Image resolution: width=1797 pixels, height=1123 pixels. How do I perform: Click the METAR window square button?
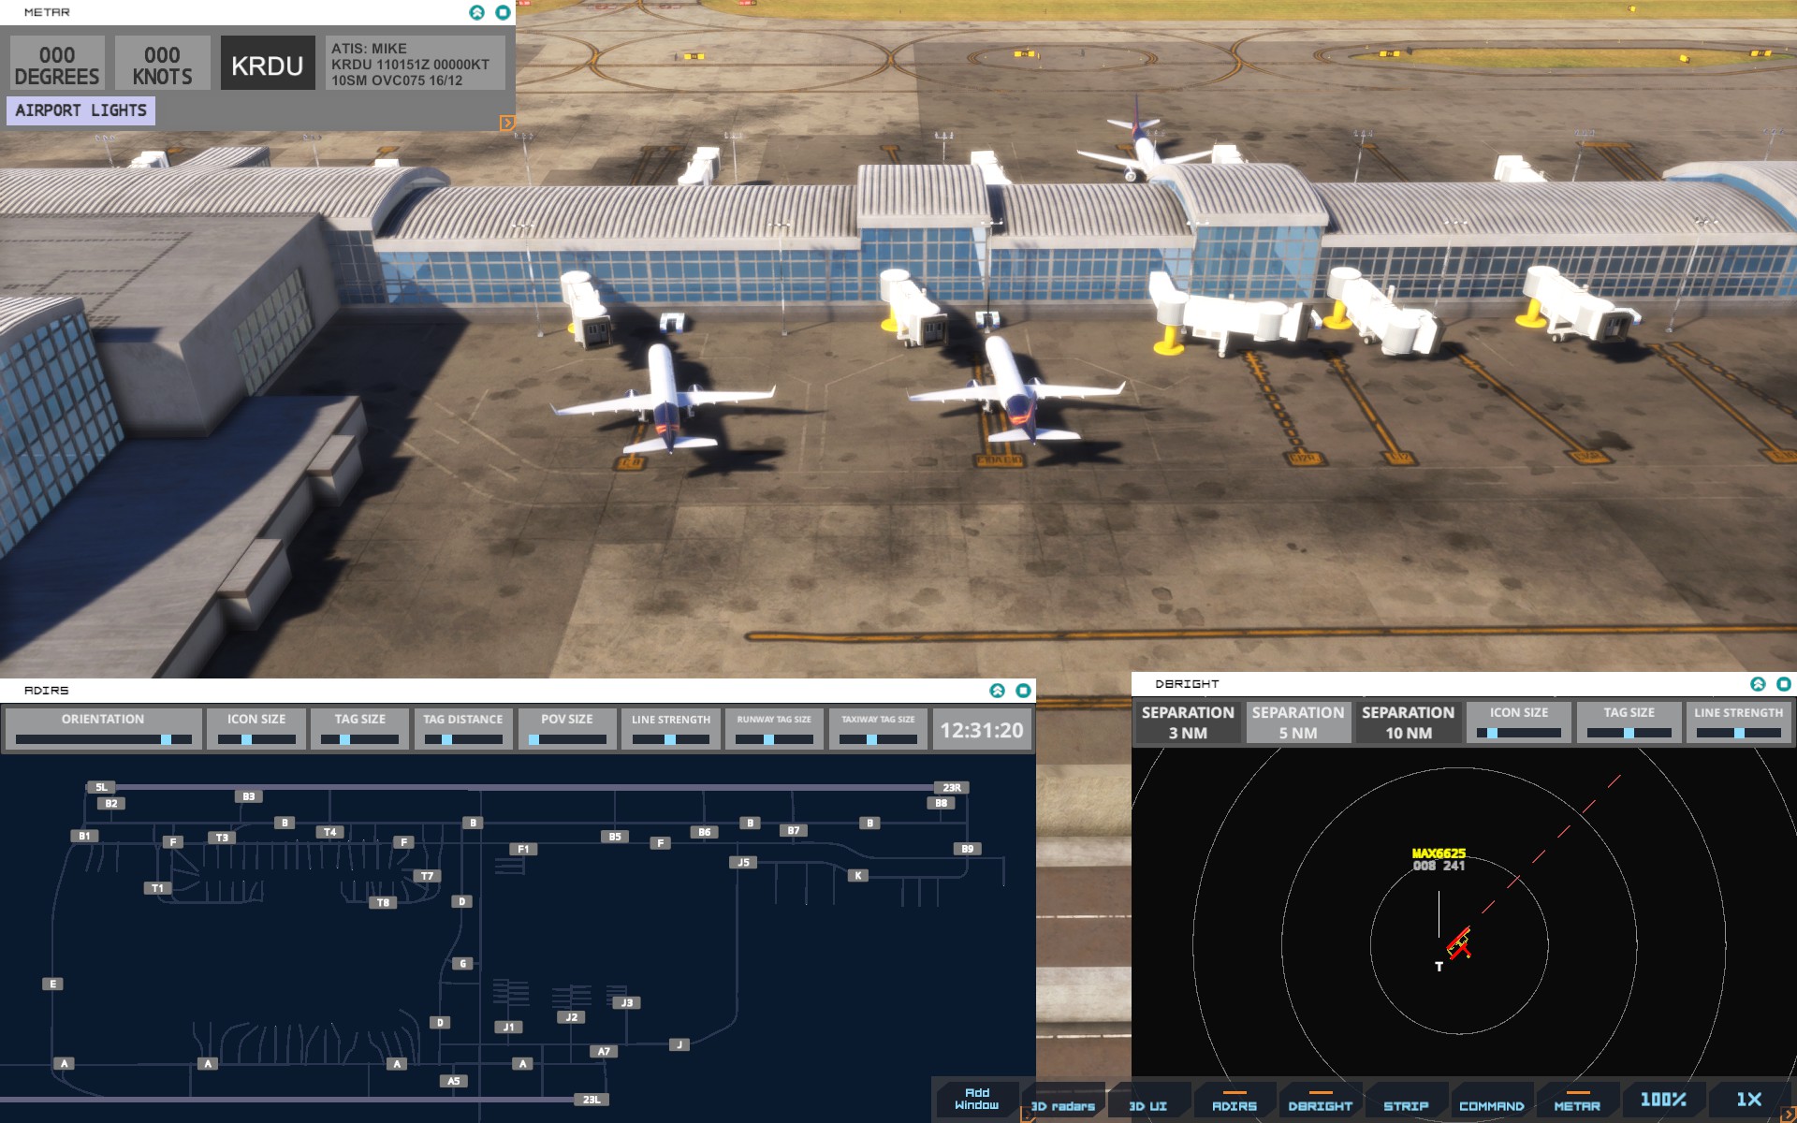pos(503,12)
